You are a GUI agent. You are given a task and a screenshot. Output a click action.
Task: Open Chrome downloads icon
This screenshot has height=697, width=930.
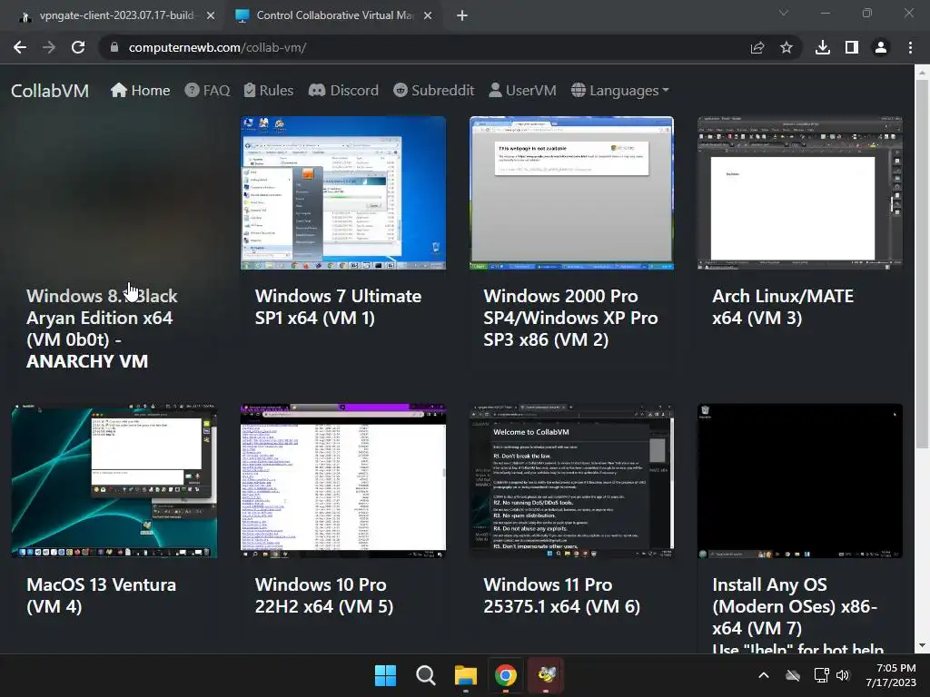click(822, 47)
